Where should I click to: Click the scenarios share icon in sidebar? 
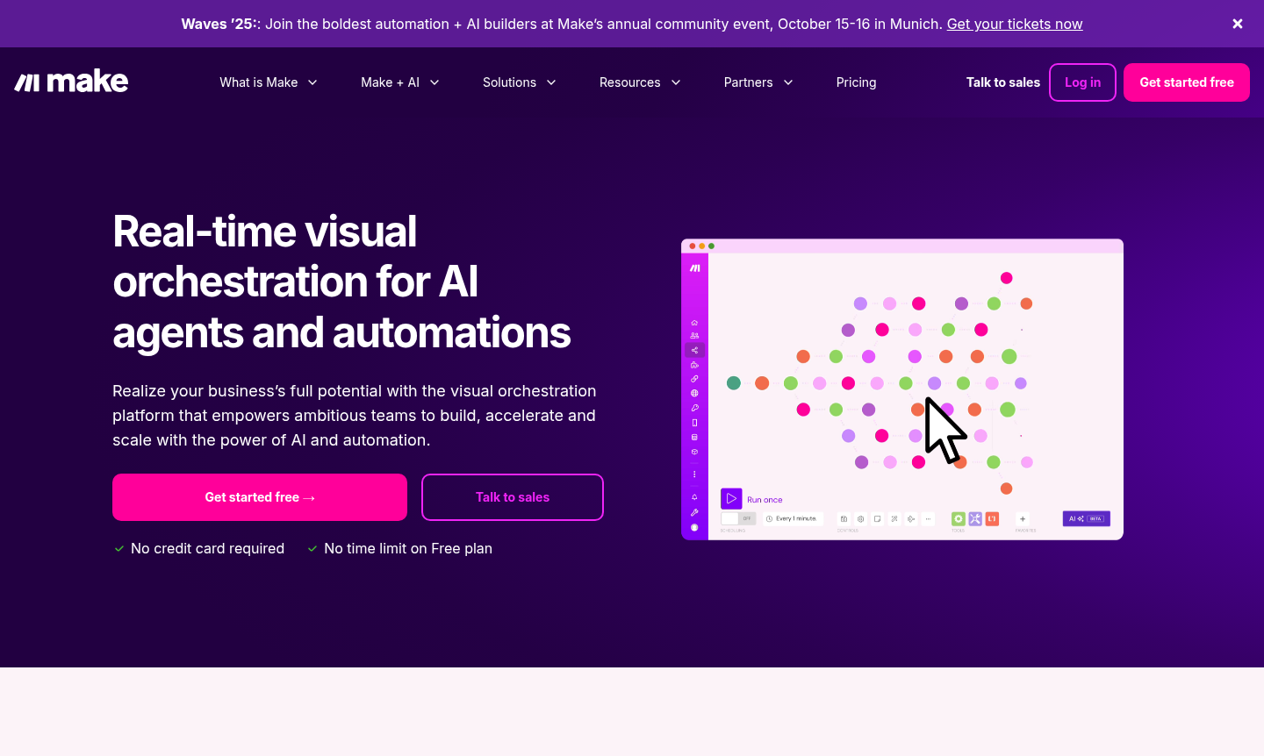694,350
